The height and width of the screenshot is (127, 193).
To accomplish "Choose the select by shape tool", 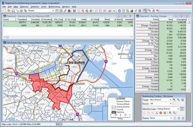I will pos(148,113).
